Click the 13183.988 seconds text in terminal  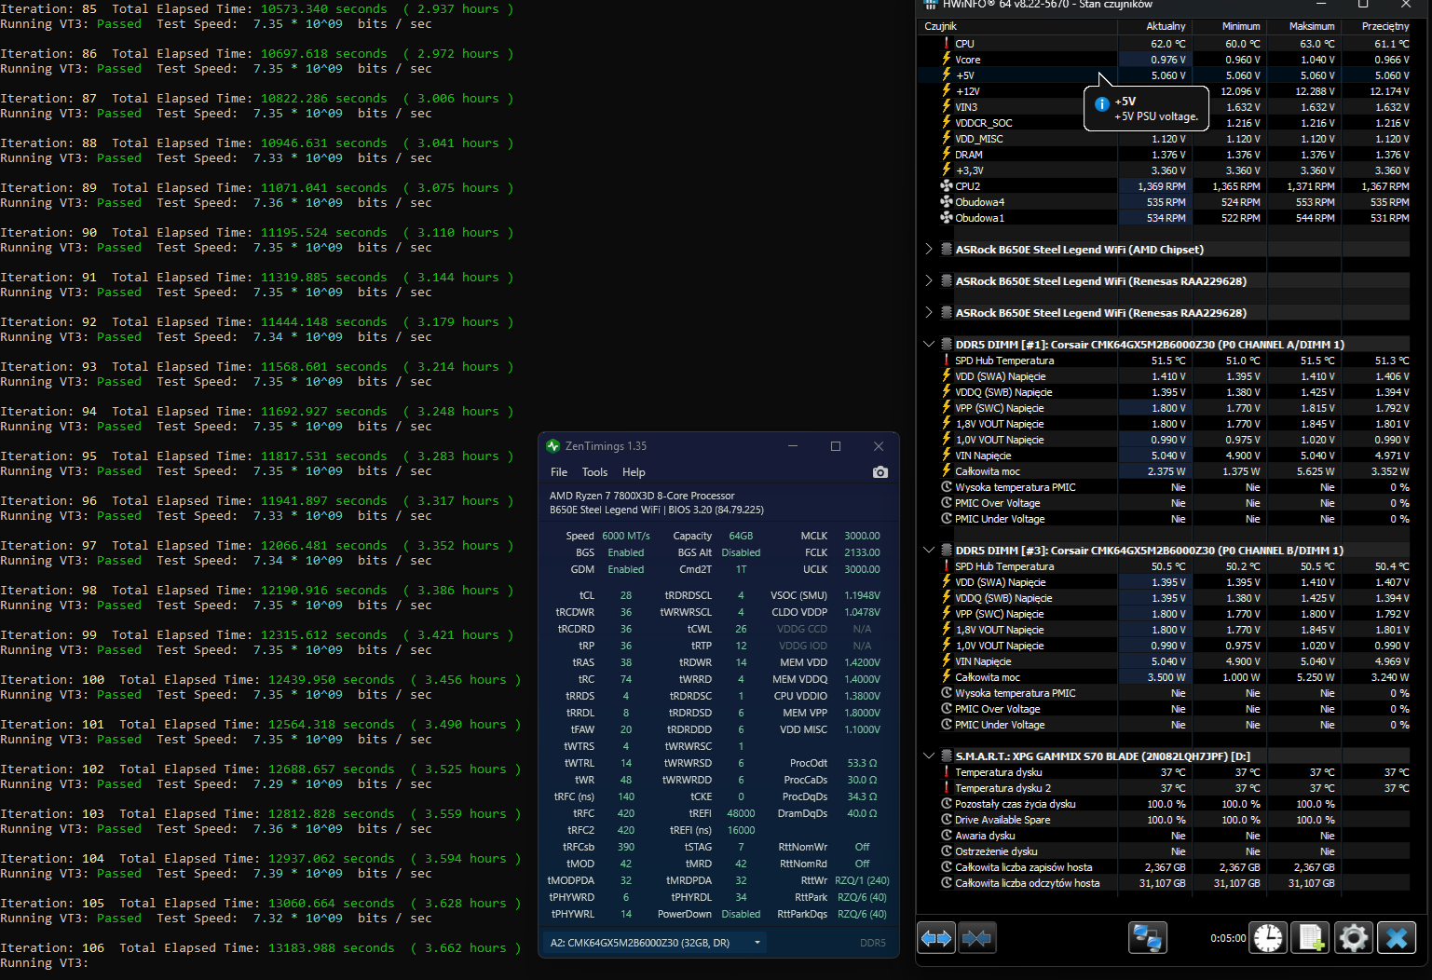331,948
